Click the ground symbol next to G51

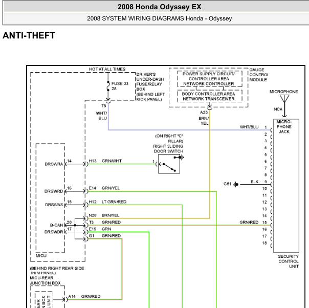pos(236,185)
